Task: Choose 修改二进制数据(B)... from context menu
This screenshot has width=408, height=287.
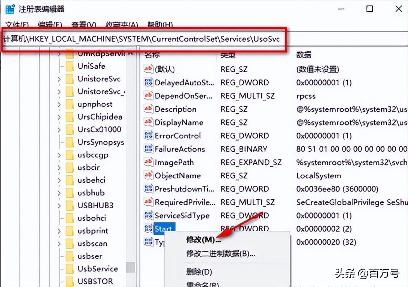Action: (220, 253)
